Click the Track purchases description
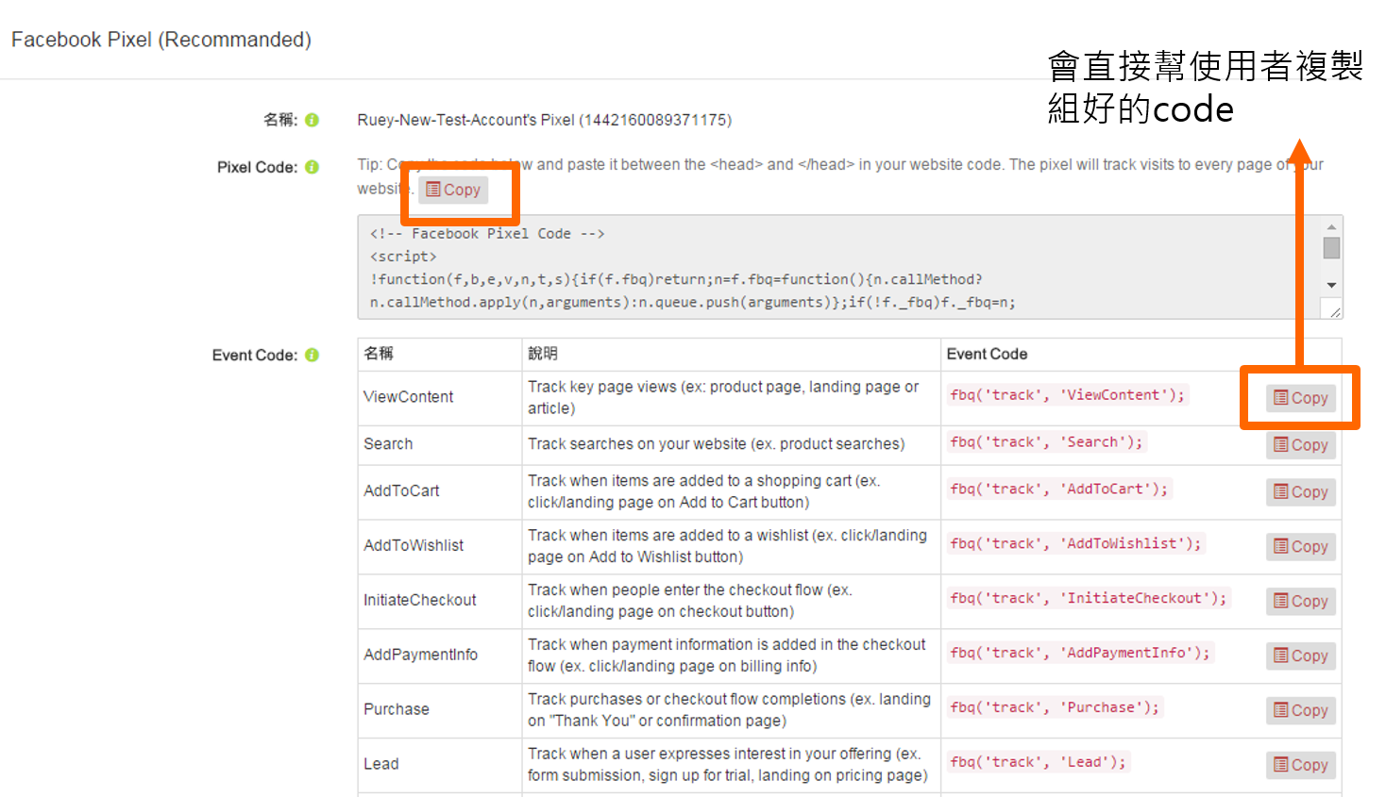 pos(730,711)
